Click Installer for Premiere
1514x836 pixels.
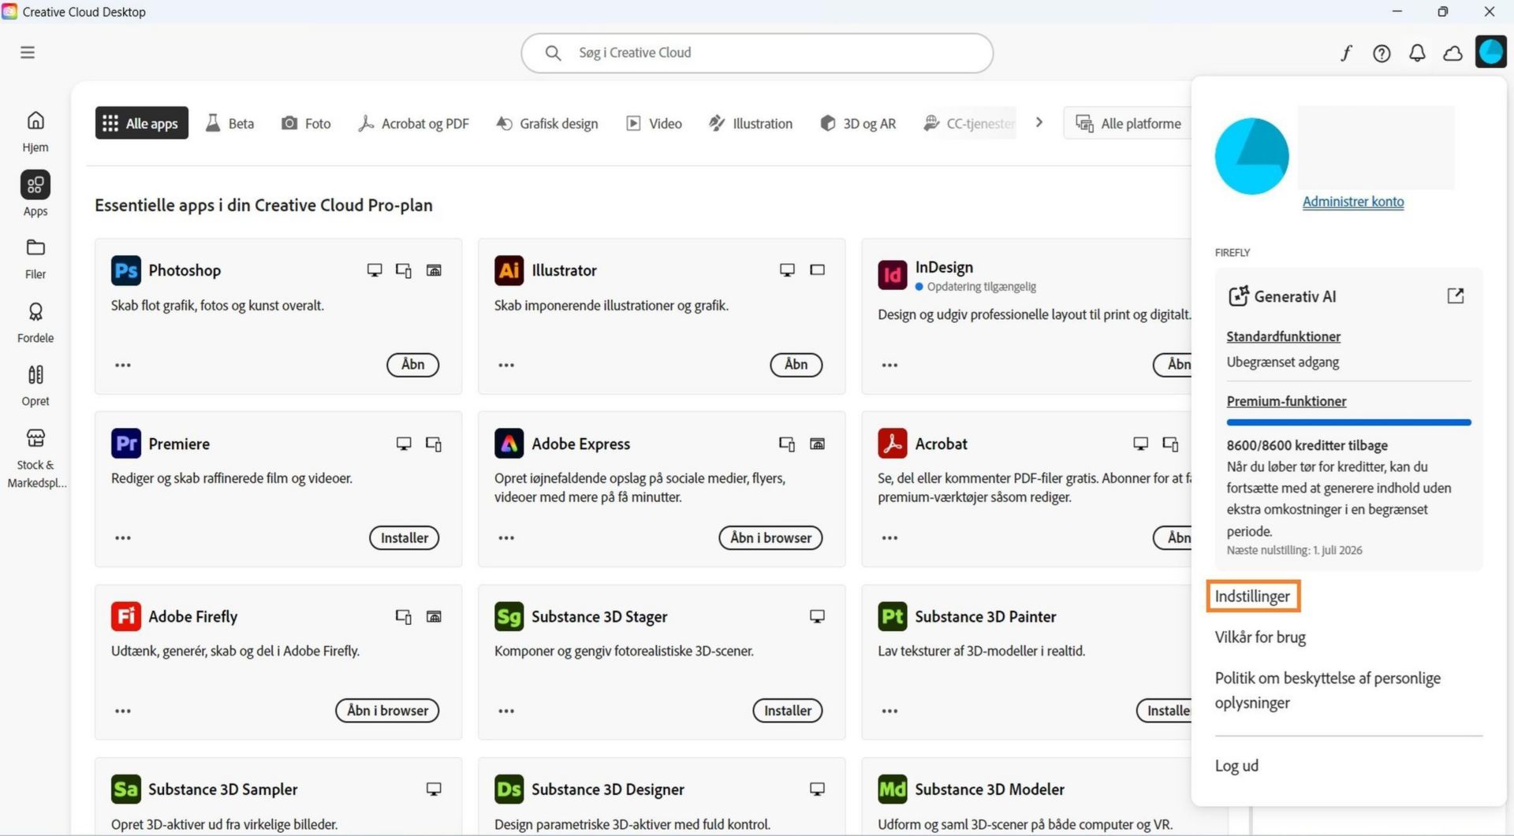tap(404, 538)
